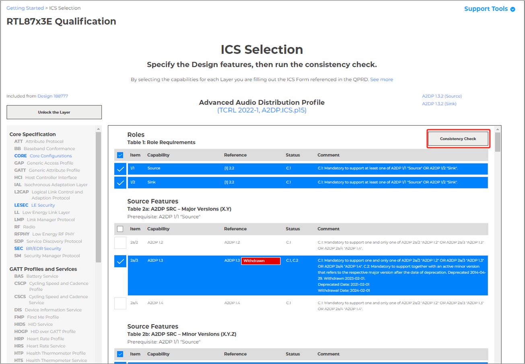The image size is (525, 364).
Task: Click scroll-up arrow of ICS table panel
Action: tap(498, 129)
